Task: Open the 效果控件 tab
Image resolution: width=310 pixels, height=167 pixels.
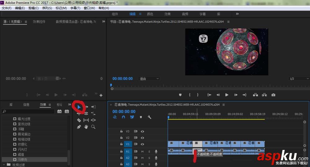Action: click(x=39, y=22)
